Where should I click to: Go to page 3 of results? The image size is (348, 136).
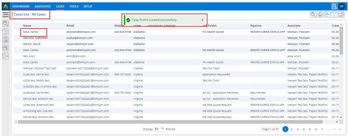pyautogui.click(x=298, y=129)
